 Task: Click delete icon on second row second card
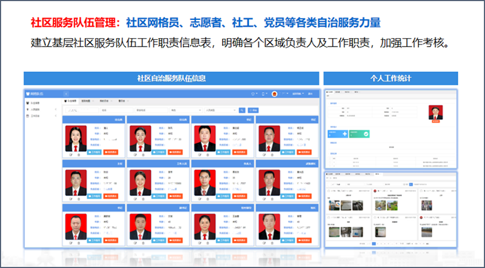point(143,199)
